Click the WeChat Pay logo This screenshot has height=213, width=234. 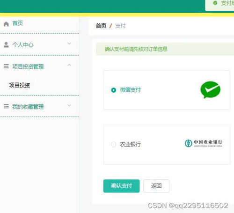[x=211, y=90]
